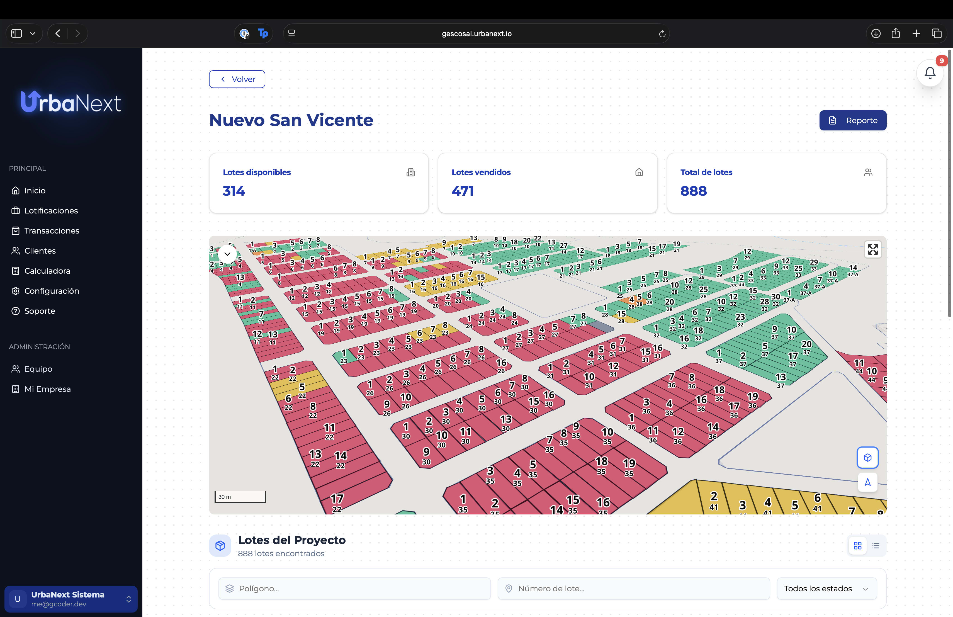This screenshot has height=617, width=953.
Task: Select the Lotes vendidos count 471
Action: pos(463,191)
